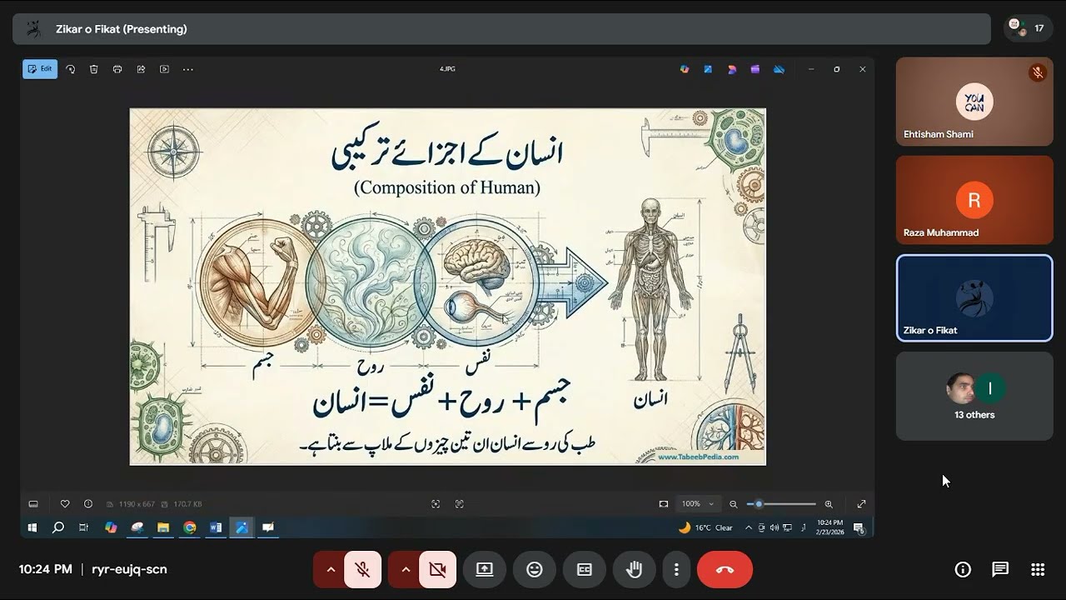Toggle the filmstrip icon at bottom left of Photos

33,504
